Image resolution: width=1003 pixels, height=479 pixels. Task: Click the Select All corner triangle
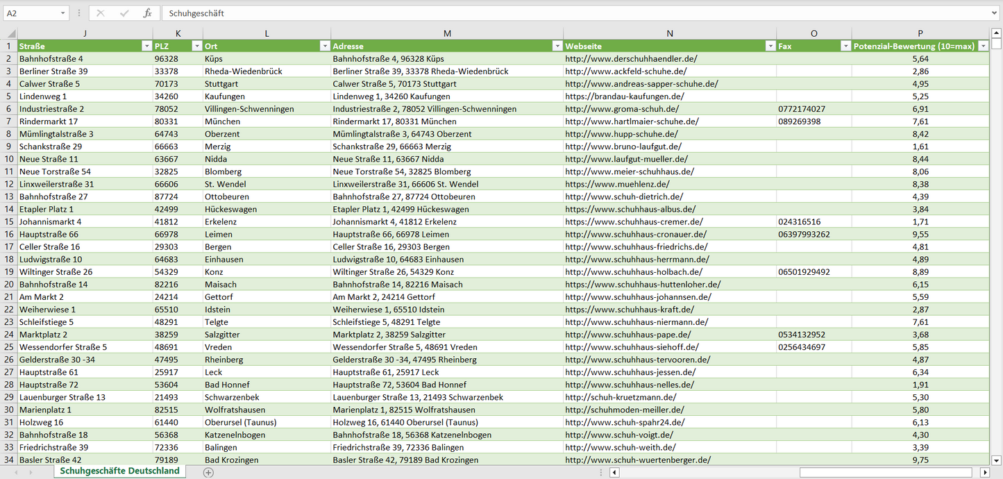11,33
